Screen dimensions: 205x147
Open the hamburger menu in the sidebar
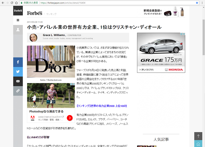tap(18, 20)
